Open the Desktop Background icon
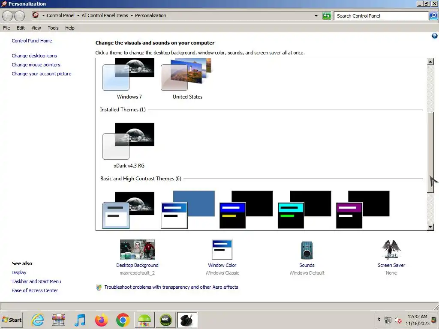This screenshot has height=329, width=439. [x=137, y=250]
